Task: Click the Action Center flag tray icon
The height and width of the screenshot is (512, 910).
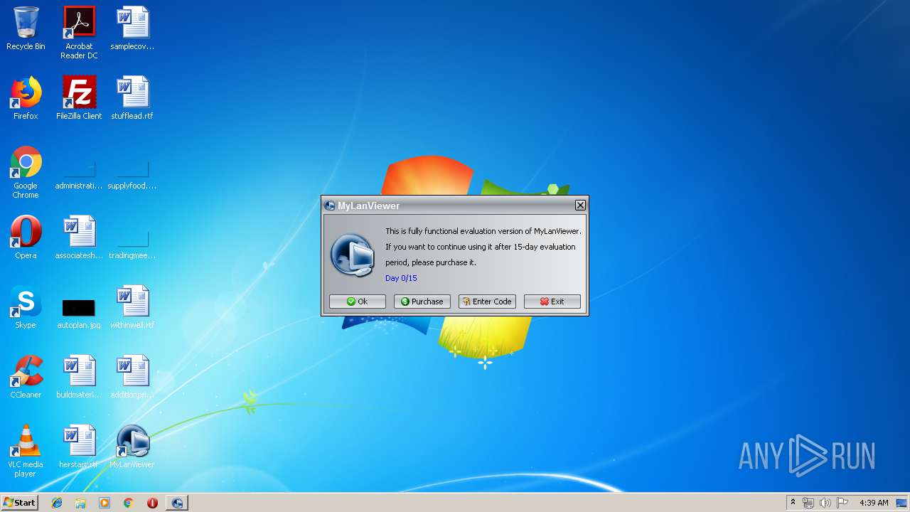Action: point(842,503)
